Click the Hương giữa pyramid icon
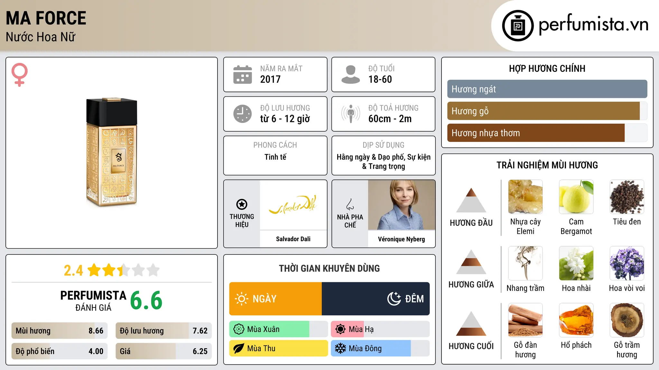This screenshot has width=659, height=370. tap(471, 262)
